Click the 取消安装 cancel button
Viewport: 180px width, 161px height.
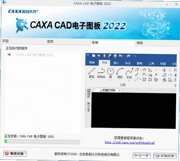coord(15,154)
